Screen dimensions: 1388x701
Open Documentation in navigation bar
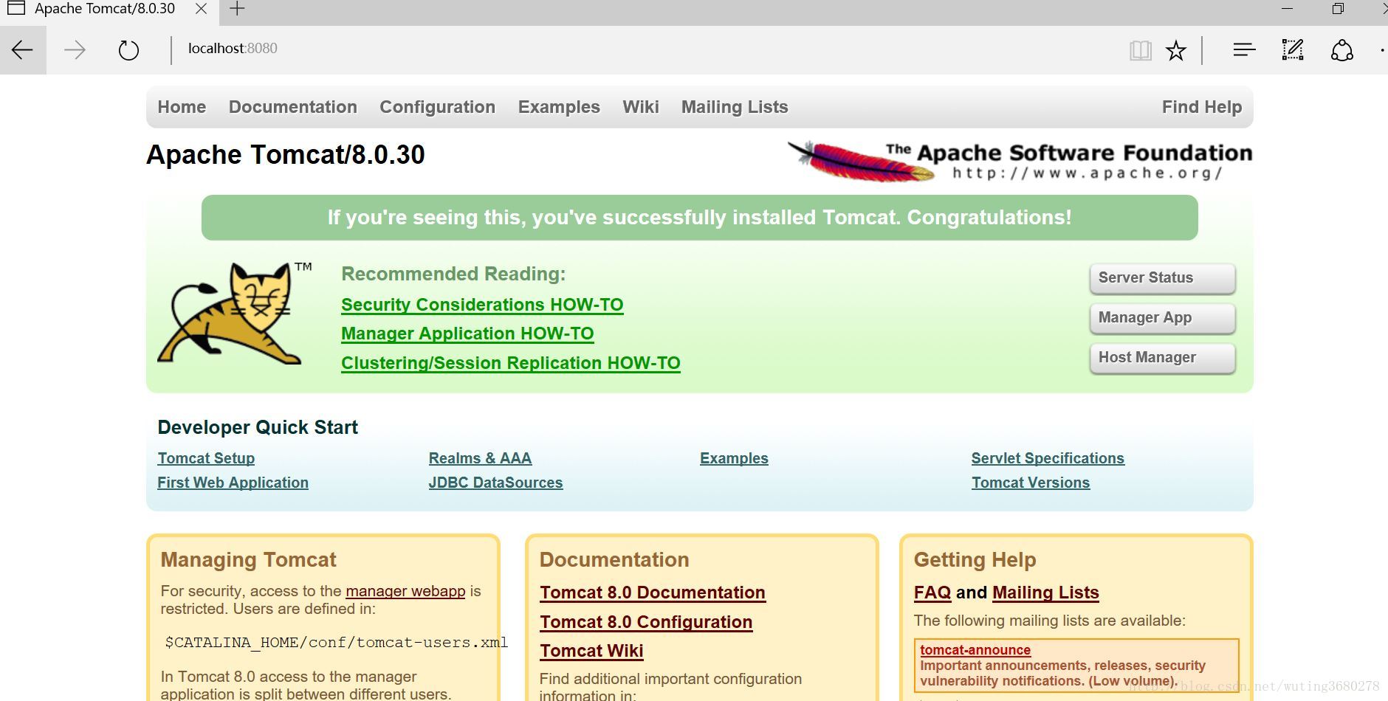pyautogui.click(x=293, y=107)
